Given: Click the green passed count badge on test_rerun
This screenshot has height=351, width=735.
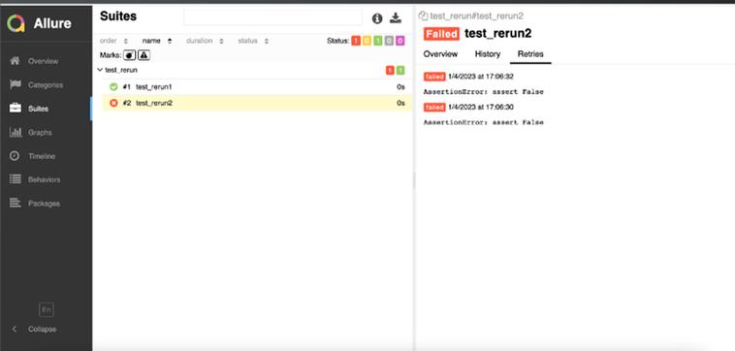Looking at the screenshot, I should tap(400, 70).
